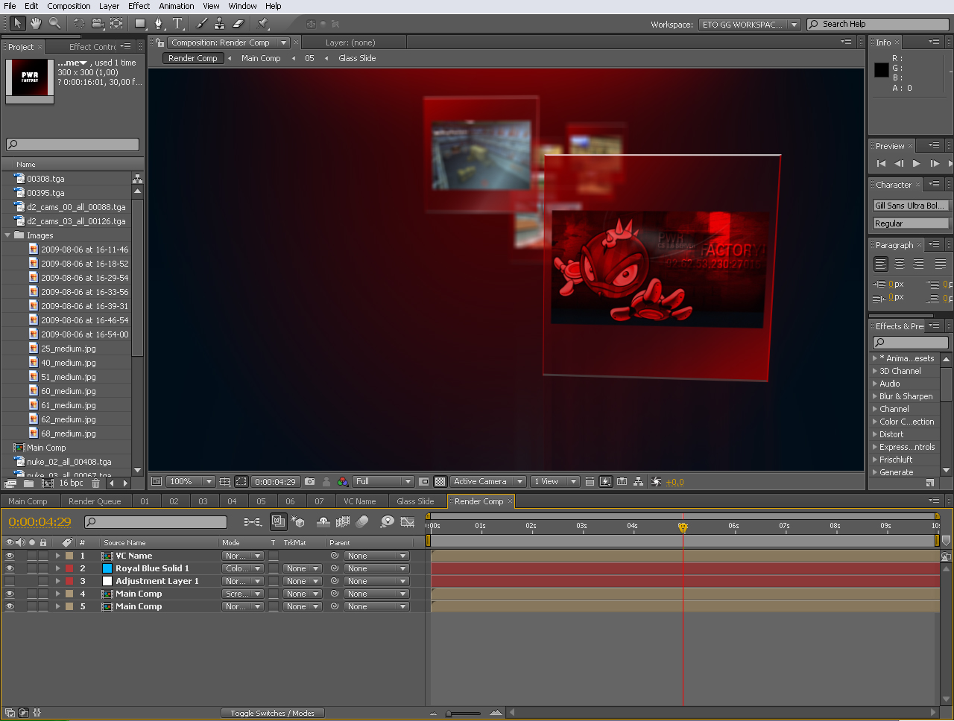Click the 16 bpc color depth button
This screenshot has height=721, width=954.
click(x=72, y=483)
